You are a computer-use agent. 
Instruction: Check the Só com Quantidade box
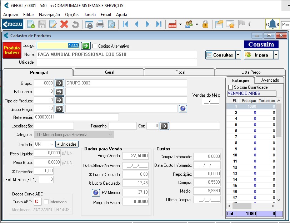click(230, 87)
